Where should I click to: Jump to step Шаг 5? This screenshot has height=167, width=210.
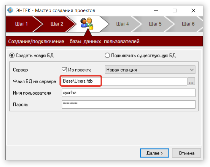pos(155,24)
